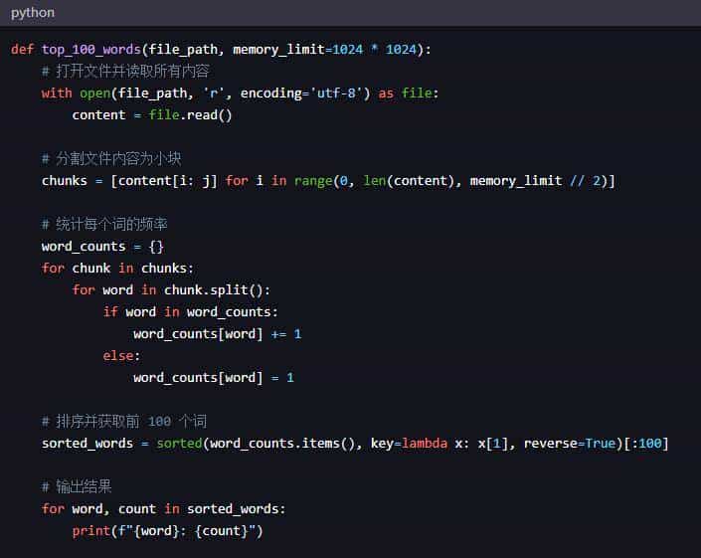Viewport: 701px width, 558px height.
Task: Click 'word_counts[word] = 1' line
Action: [214, 378]
